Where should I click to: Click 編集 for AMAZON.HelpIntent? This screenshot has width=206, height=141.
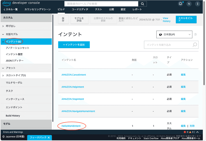click(183, 87)
